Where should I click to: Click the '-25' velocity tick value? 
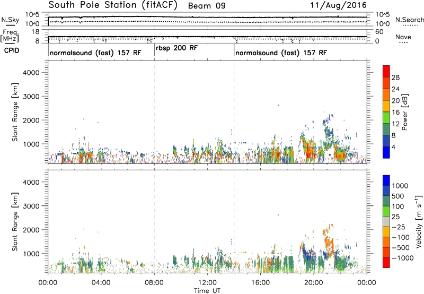[x=399, y=227]
